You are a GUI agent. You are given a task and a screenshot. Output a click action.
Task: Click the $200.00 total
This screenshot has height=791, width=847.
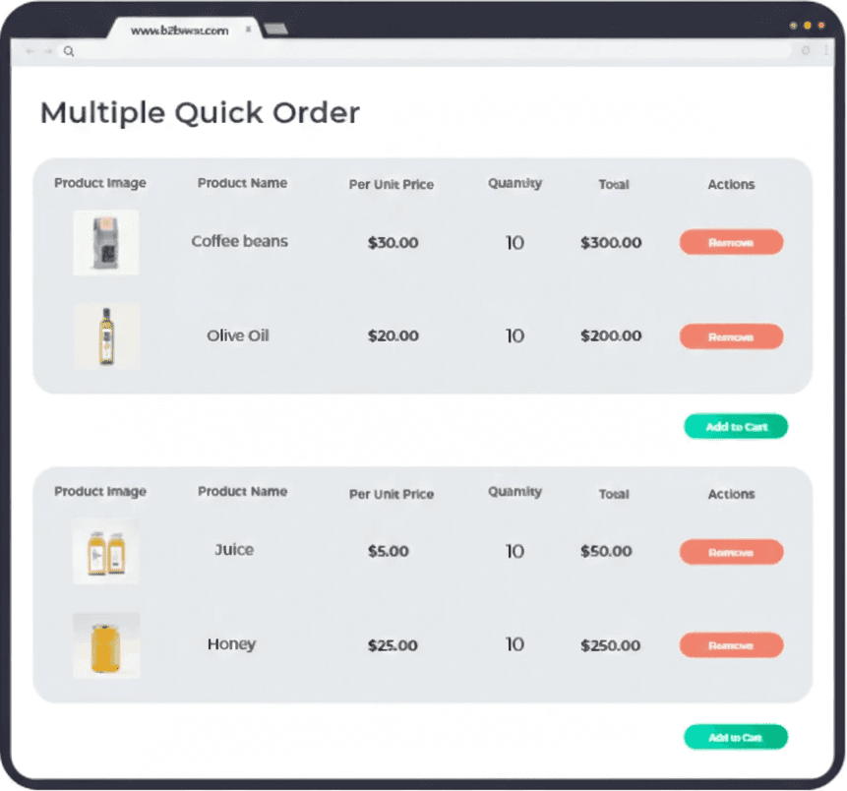pyautogui.click(x=611, y=336)
